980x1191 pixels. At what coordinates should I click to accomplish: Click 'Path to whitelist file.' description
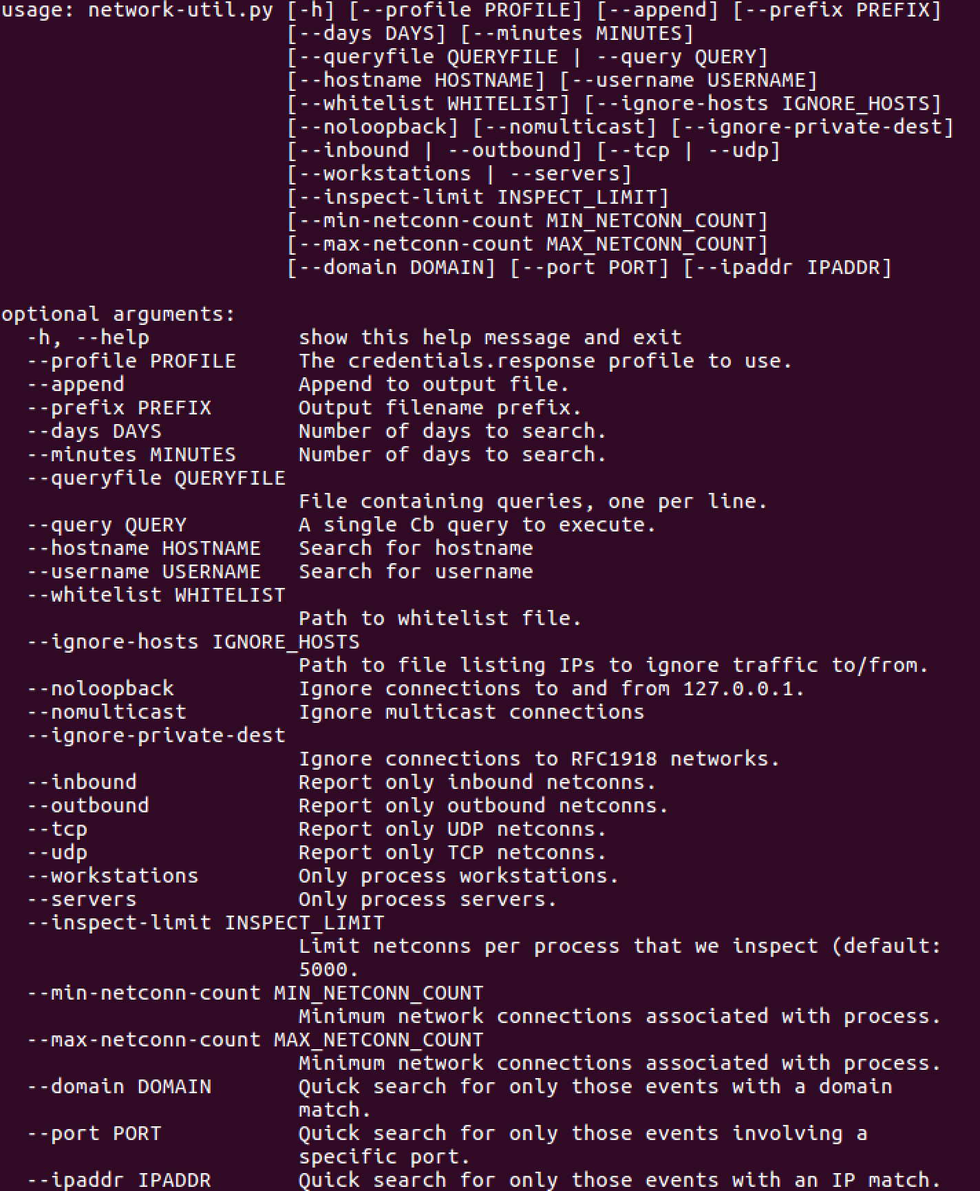pyautogui.click(x=440, y=618)
